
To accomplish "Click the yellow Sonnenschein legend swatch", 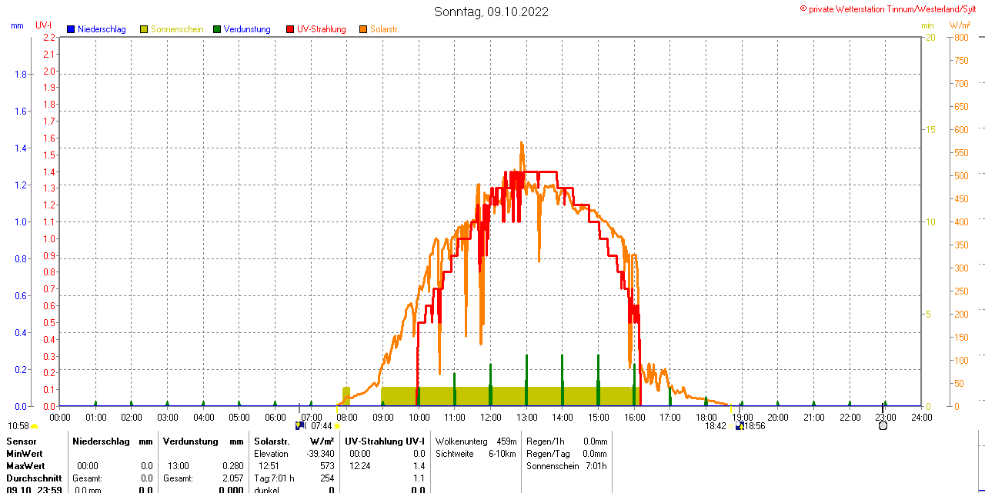I will click(144, 29).
